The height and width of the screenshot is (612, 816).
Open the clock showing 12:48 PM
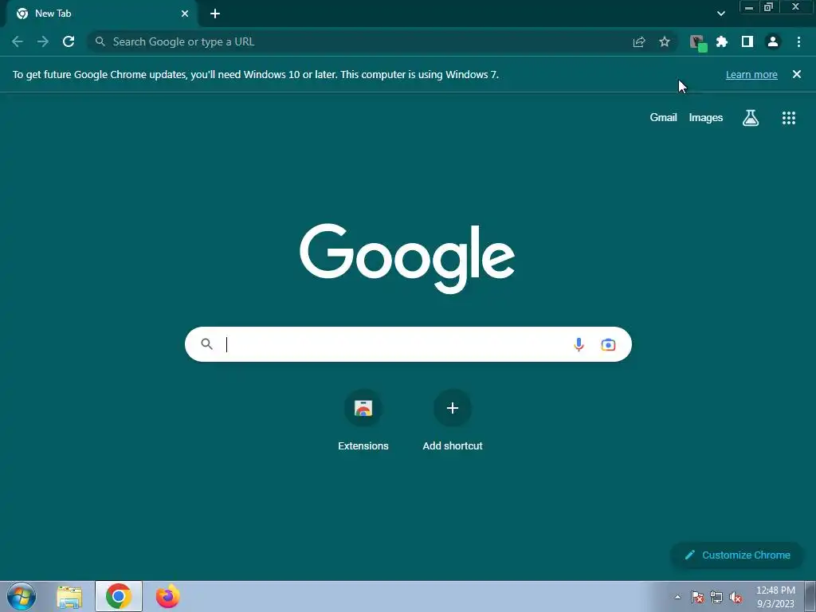click(x=775, y=597)
